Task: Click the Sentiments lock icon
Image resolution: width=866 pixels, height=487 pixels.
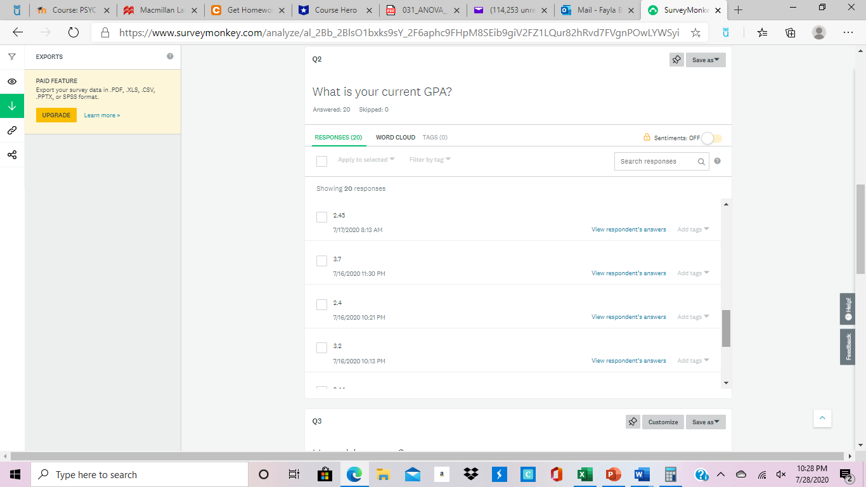Action: [647, 137]
